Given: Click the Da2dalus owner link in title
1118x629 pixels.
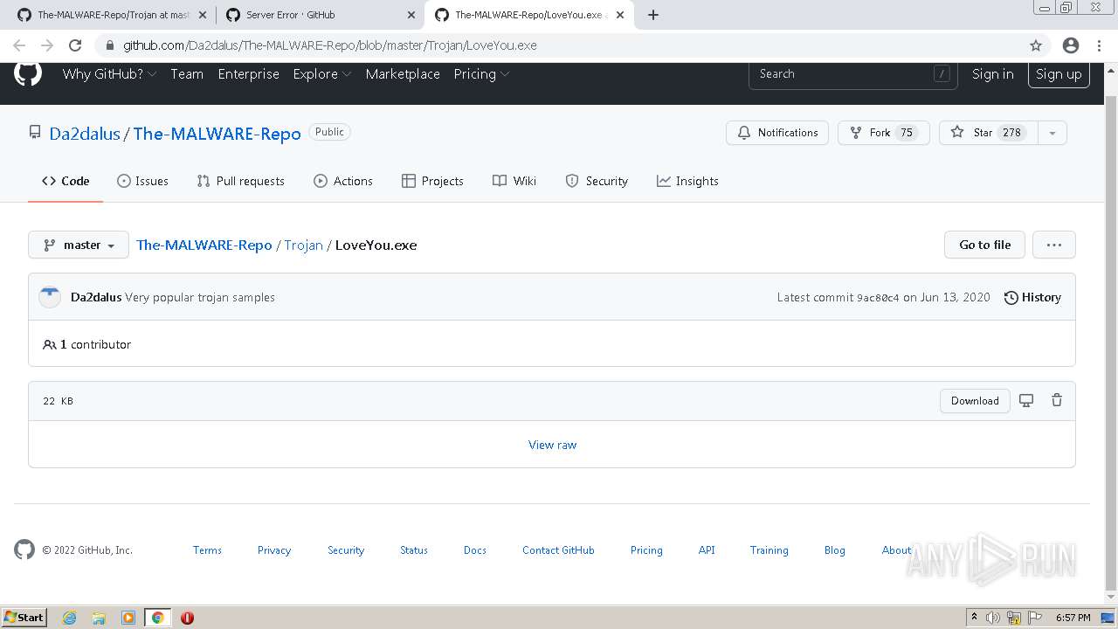Looking at the screenshot, I should pyautogui.click(x=85, y=134).
